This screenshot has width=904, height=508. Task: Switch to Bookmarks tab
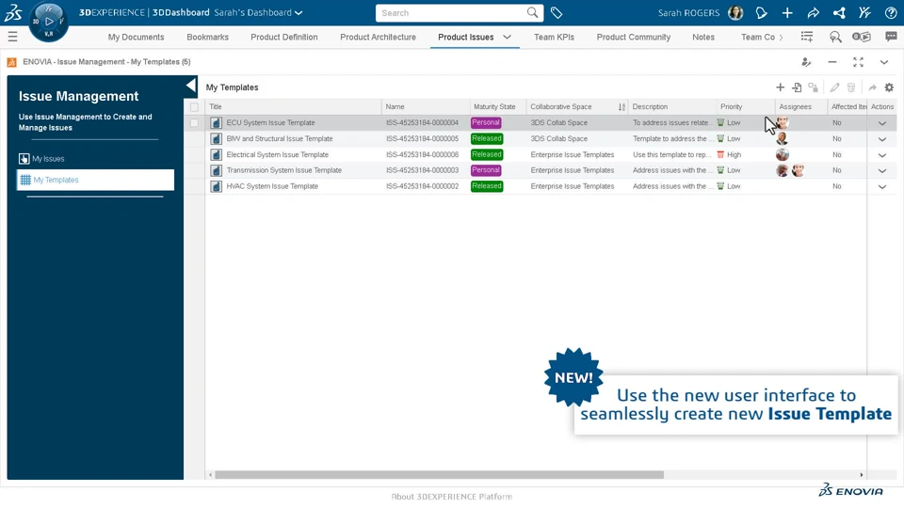click(207, 37)
